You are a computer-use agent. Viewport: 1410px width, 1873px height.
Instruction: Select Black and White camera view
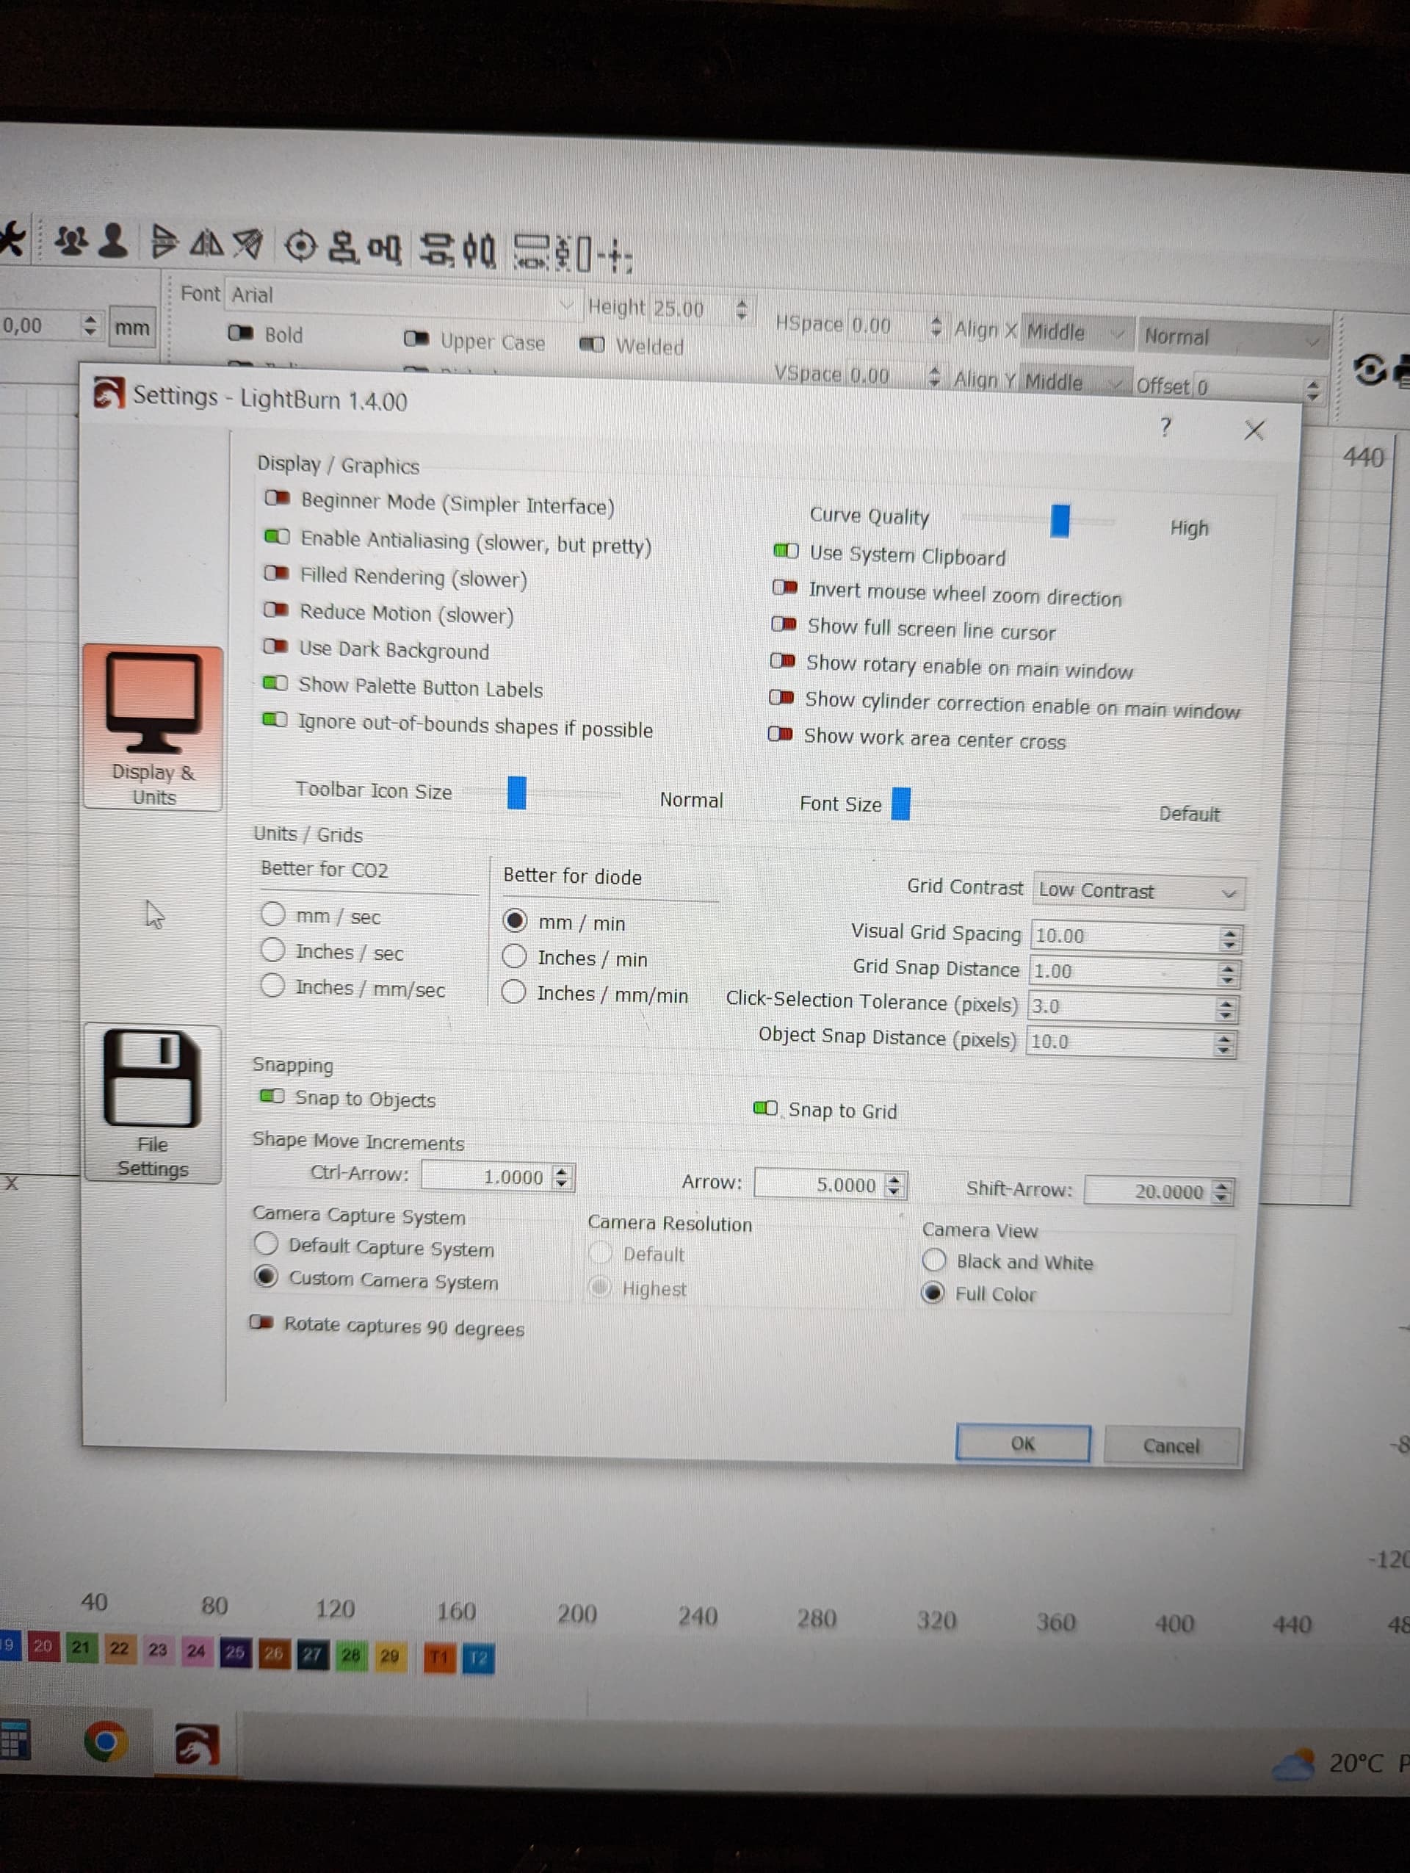[933, 1260]
